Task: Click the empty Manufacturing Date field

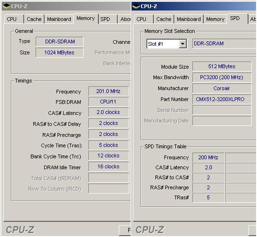Action: [x=222, y=121]
